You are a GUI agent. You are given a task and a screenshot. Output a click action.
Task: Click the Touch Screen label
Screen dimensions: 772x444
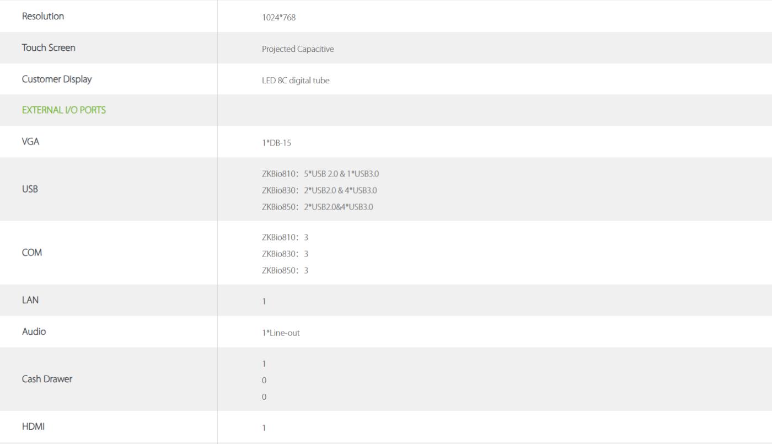49,48
